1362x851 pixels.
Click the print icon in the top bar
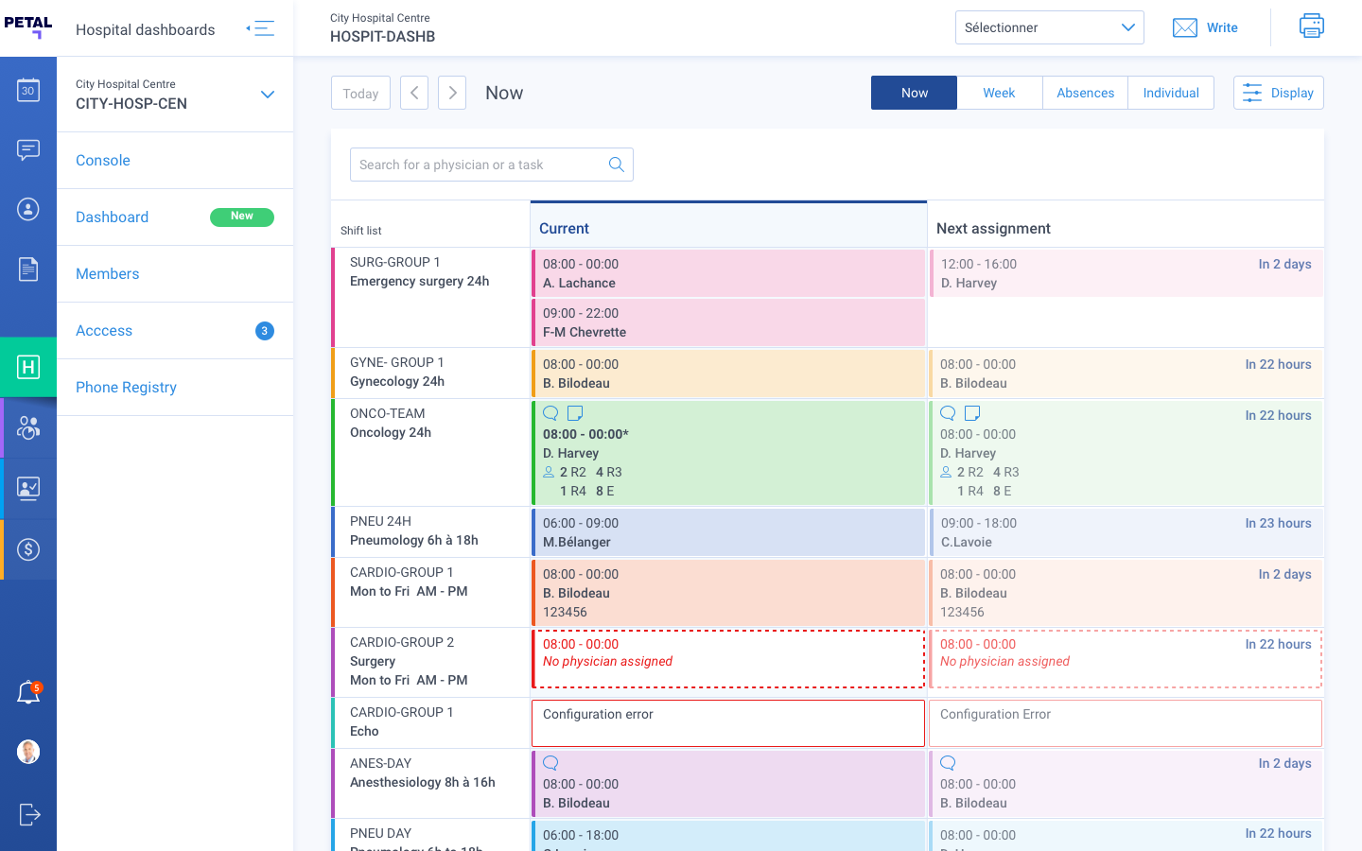click(x=1312, y=26)
